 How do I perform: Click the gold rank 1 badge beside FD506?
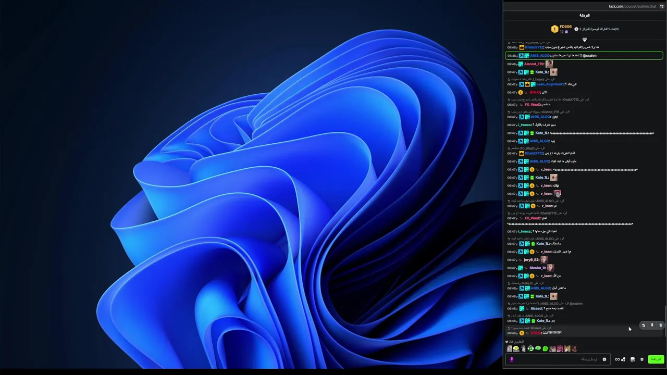555,29
